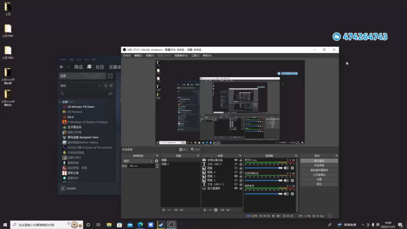
Task: Toggle visibility of 文本 (GDI+) source
Action: click(x=236, y=164)
